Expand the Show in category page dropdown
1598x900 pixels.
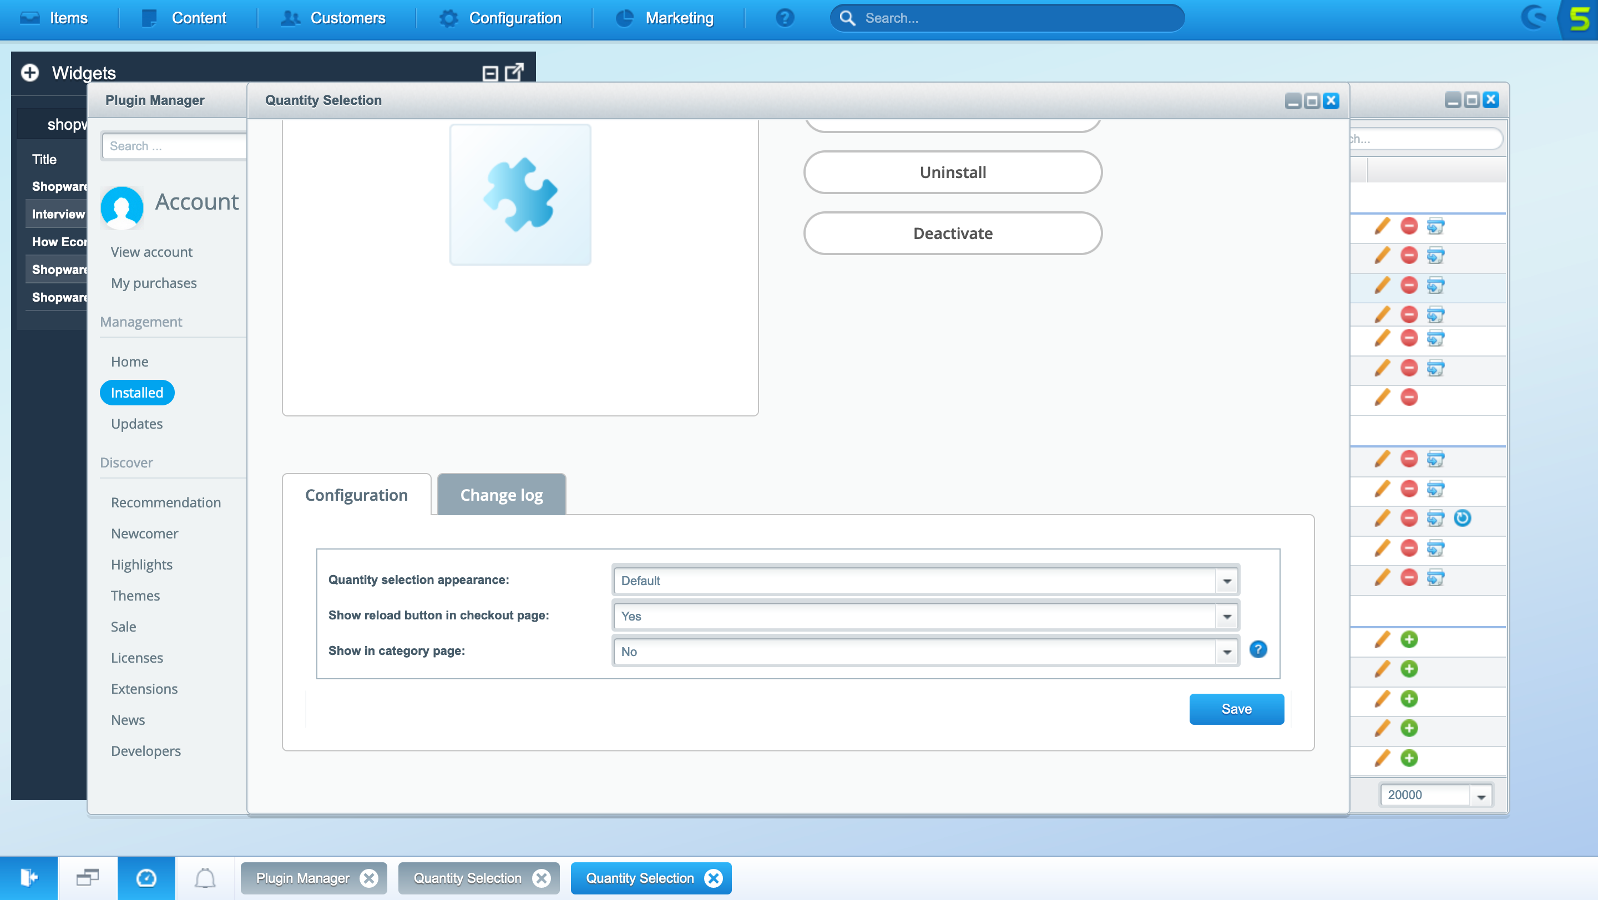(x=1228, y=651)
